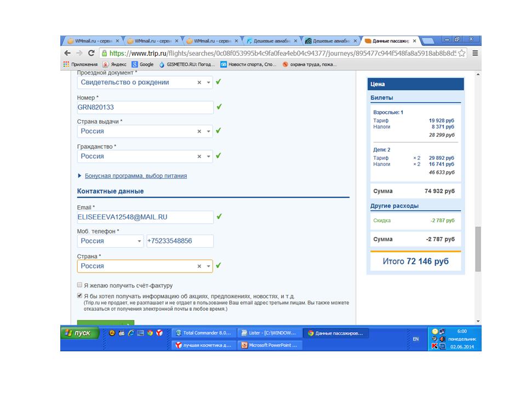Click the volume speaker tray icon
Screen dimensions: 526x394
pos(442,339)
